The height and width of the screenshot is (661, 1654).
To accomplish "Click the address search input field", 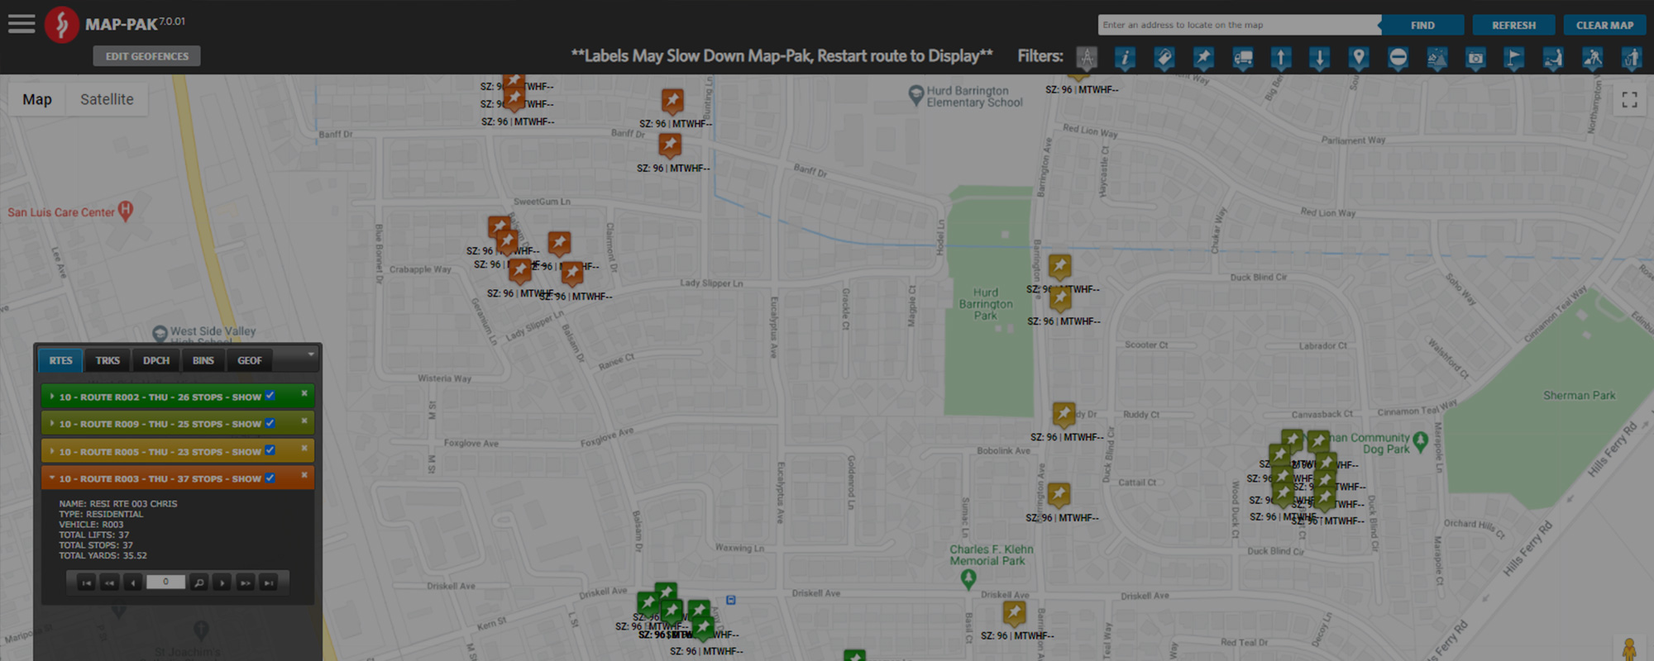I will coord(1238,25).
